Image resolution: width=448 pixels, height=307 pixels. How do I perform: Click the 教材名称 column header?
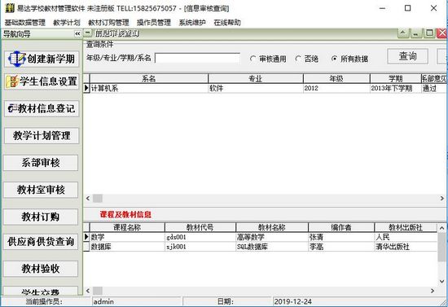(272, 227)
